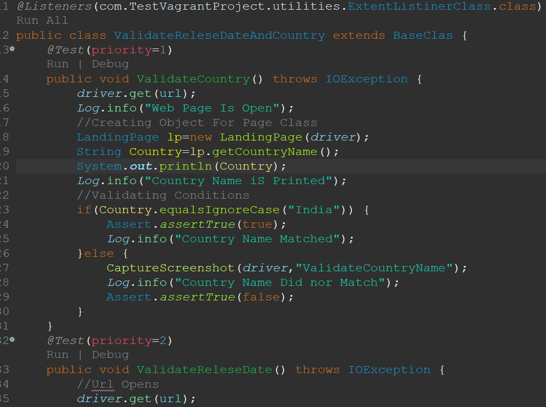Click the getCountryName method call
Image resolution: width=546 pixels, height=407 pixels.
(264, 152)
